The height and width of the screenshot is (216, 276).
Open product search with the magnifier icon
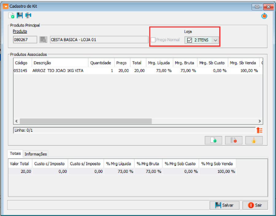click(x=43, y=40)
